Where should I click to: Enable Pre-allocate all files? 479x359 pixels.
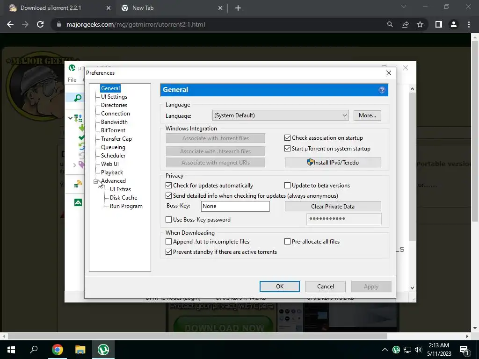(287, 242)
